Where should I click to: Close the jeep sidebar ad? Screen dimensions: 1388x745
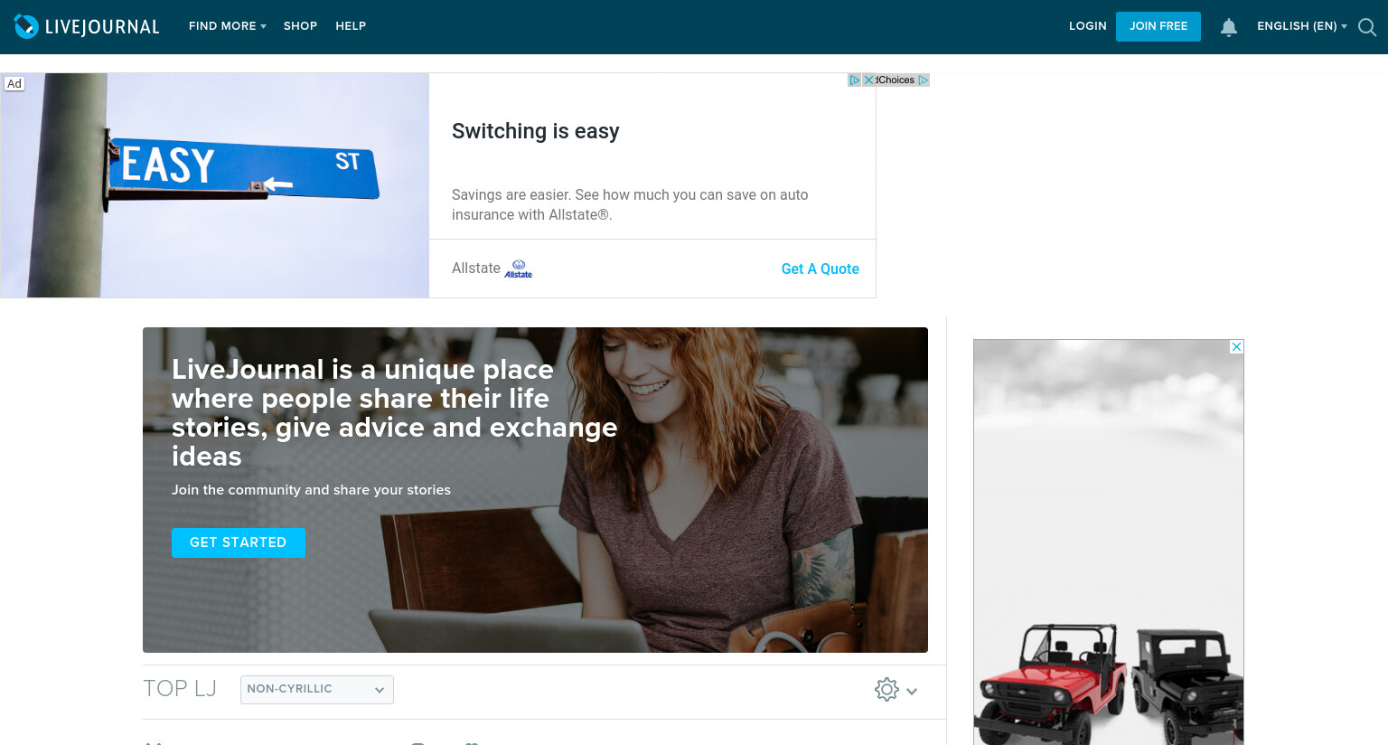tap(1236, 347)
